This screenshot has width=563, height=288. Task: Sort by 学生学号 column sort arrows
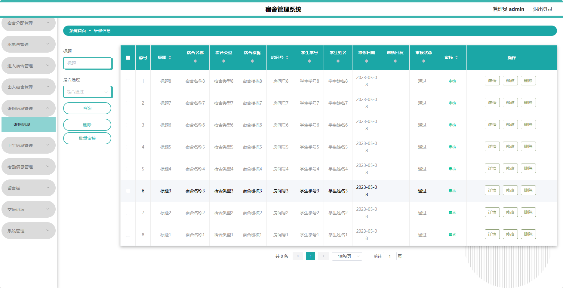point(309,61)
